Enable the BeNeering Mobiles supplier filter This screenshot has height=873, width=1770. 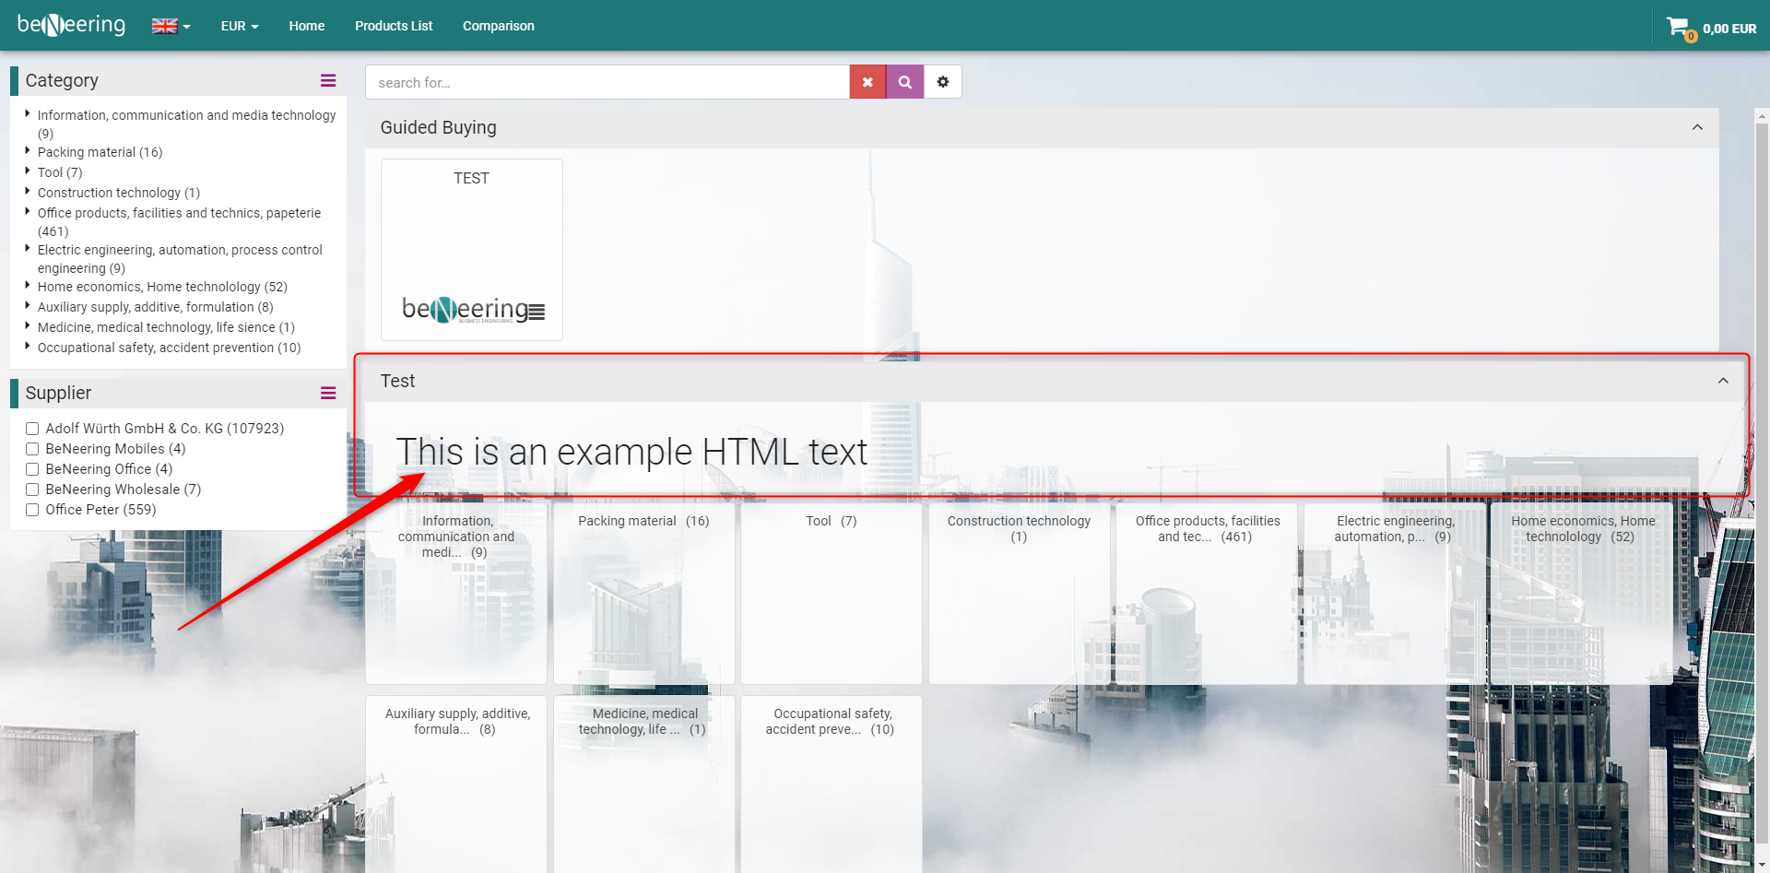pos(32,449)
